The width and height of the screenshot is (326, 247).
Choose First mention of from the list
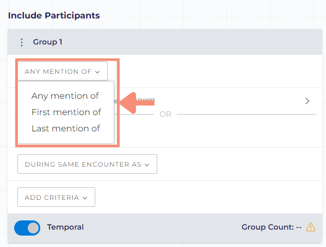point(66,112)
